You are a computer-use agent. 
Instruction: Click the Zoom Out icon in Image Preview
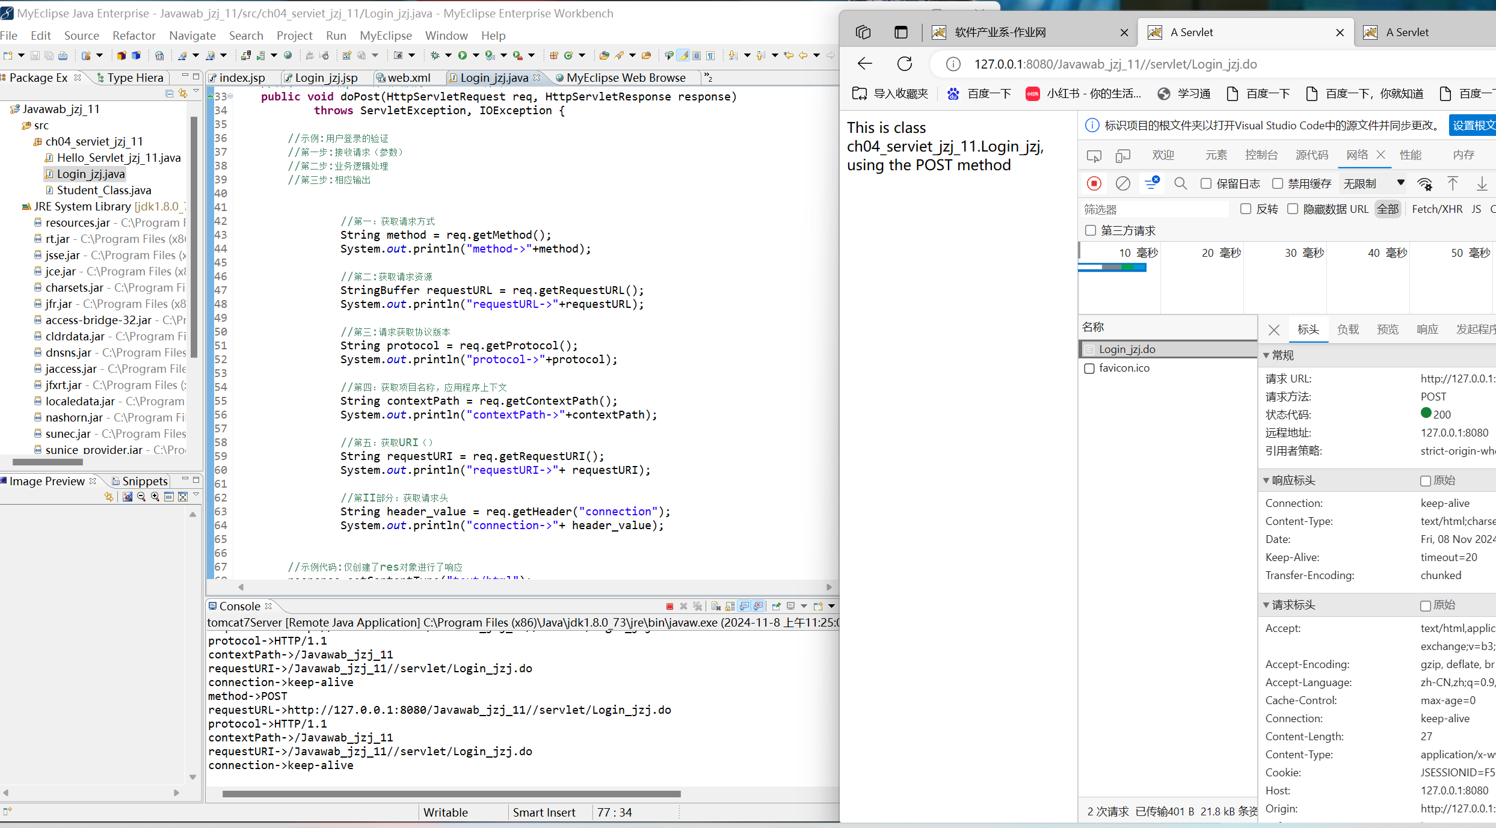tap(141, 497)
